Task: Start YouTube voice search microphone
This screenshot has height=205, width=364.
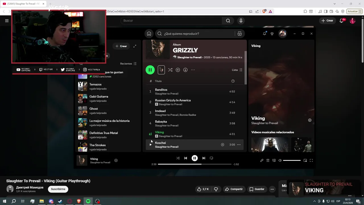Action: click(x=241, y=20)
